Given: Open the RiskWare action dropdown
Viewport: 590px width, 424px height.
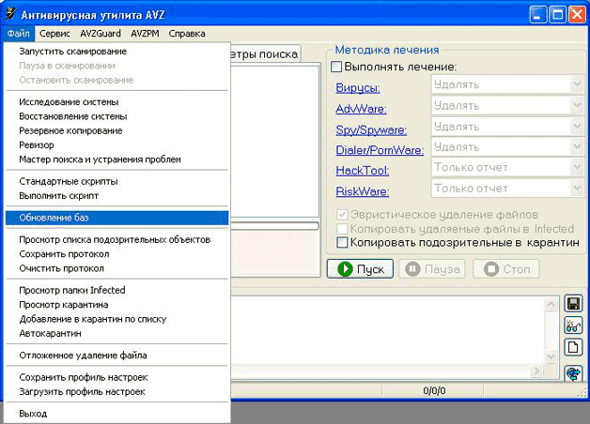Looking at the screenshot, I should pyautogui.click(x=507, y=189).
